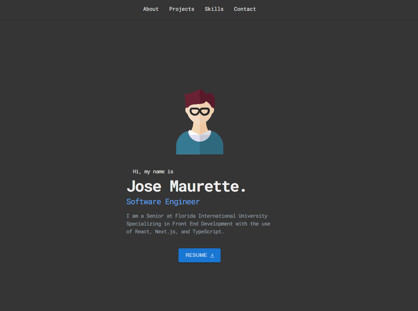
Task: Click the avatar's maroon hair
Action: click(x=199, y=98)
